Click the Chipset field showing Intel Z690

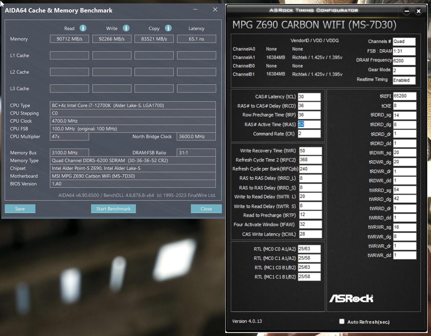(x=133, y=168)
